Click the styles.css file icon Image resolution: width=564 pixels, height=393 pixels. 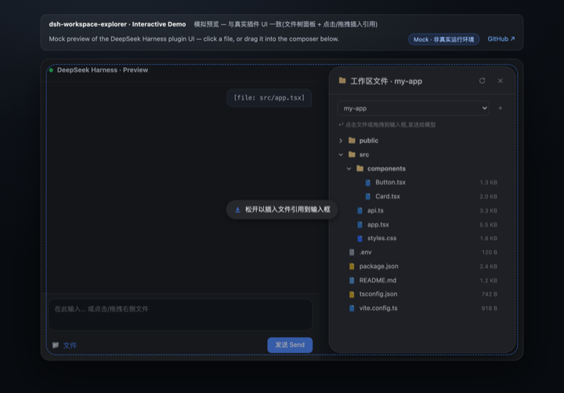360,238
